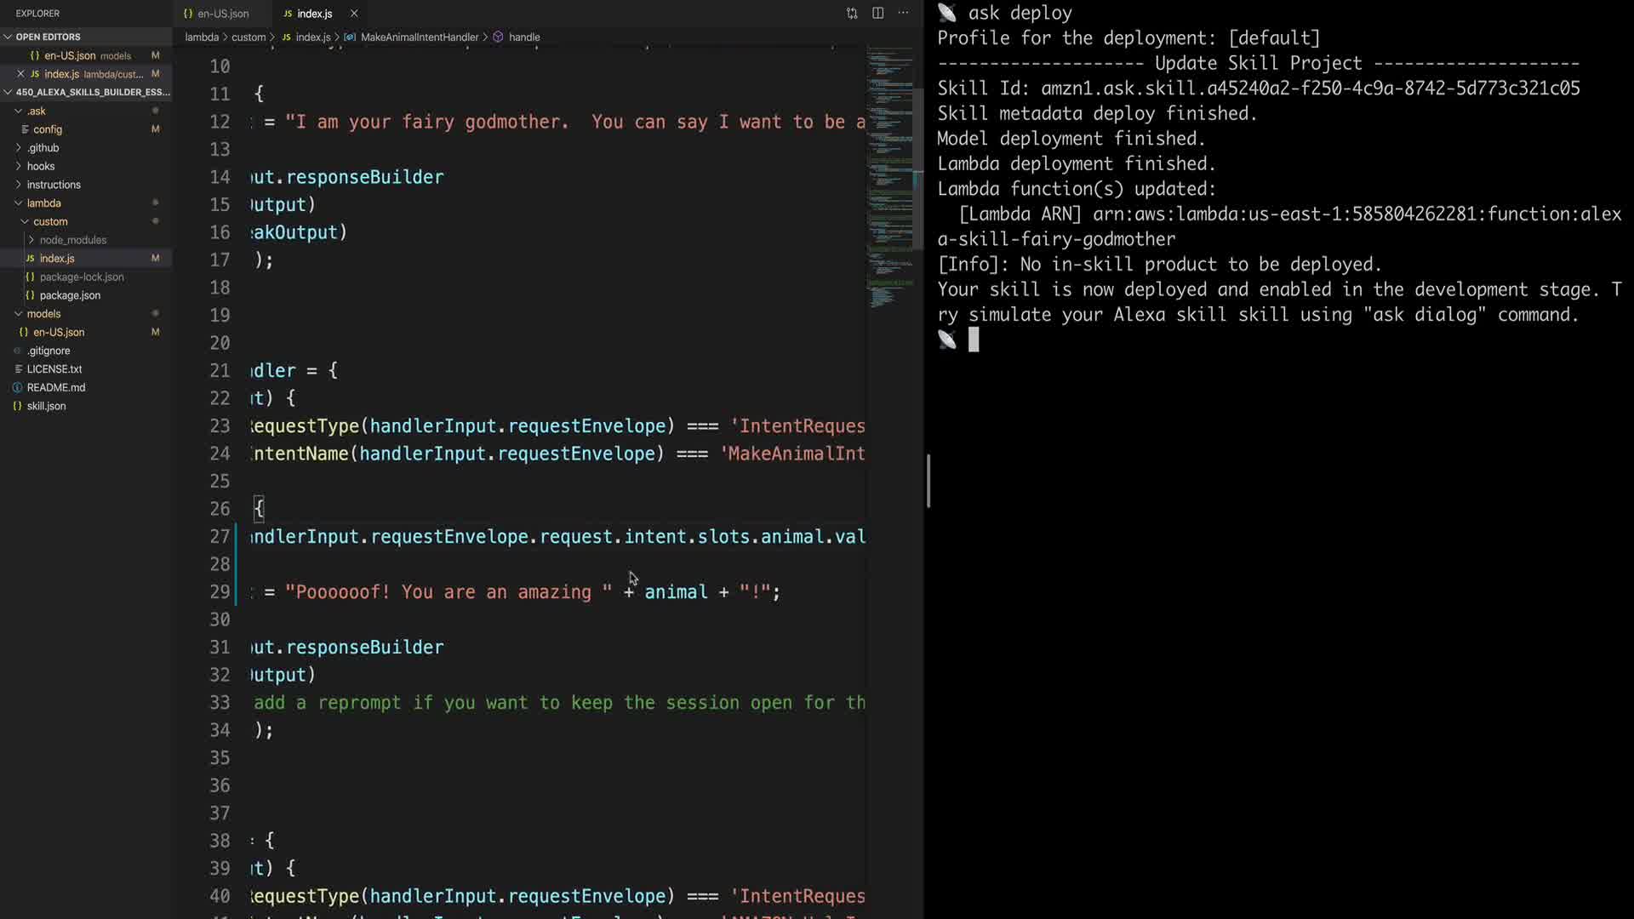Split the editor right
The image size is (1634, 919).
point(877,13)
